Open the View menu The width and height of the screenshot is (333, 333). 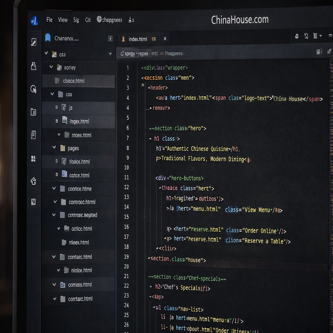[63, 20]
